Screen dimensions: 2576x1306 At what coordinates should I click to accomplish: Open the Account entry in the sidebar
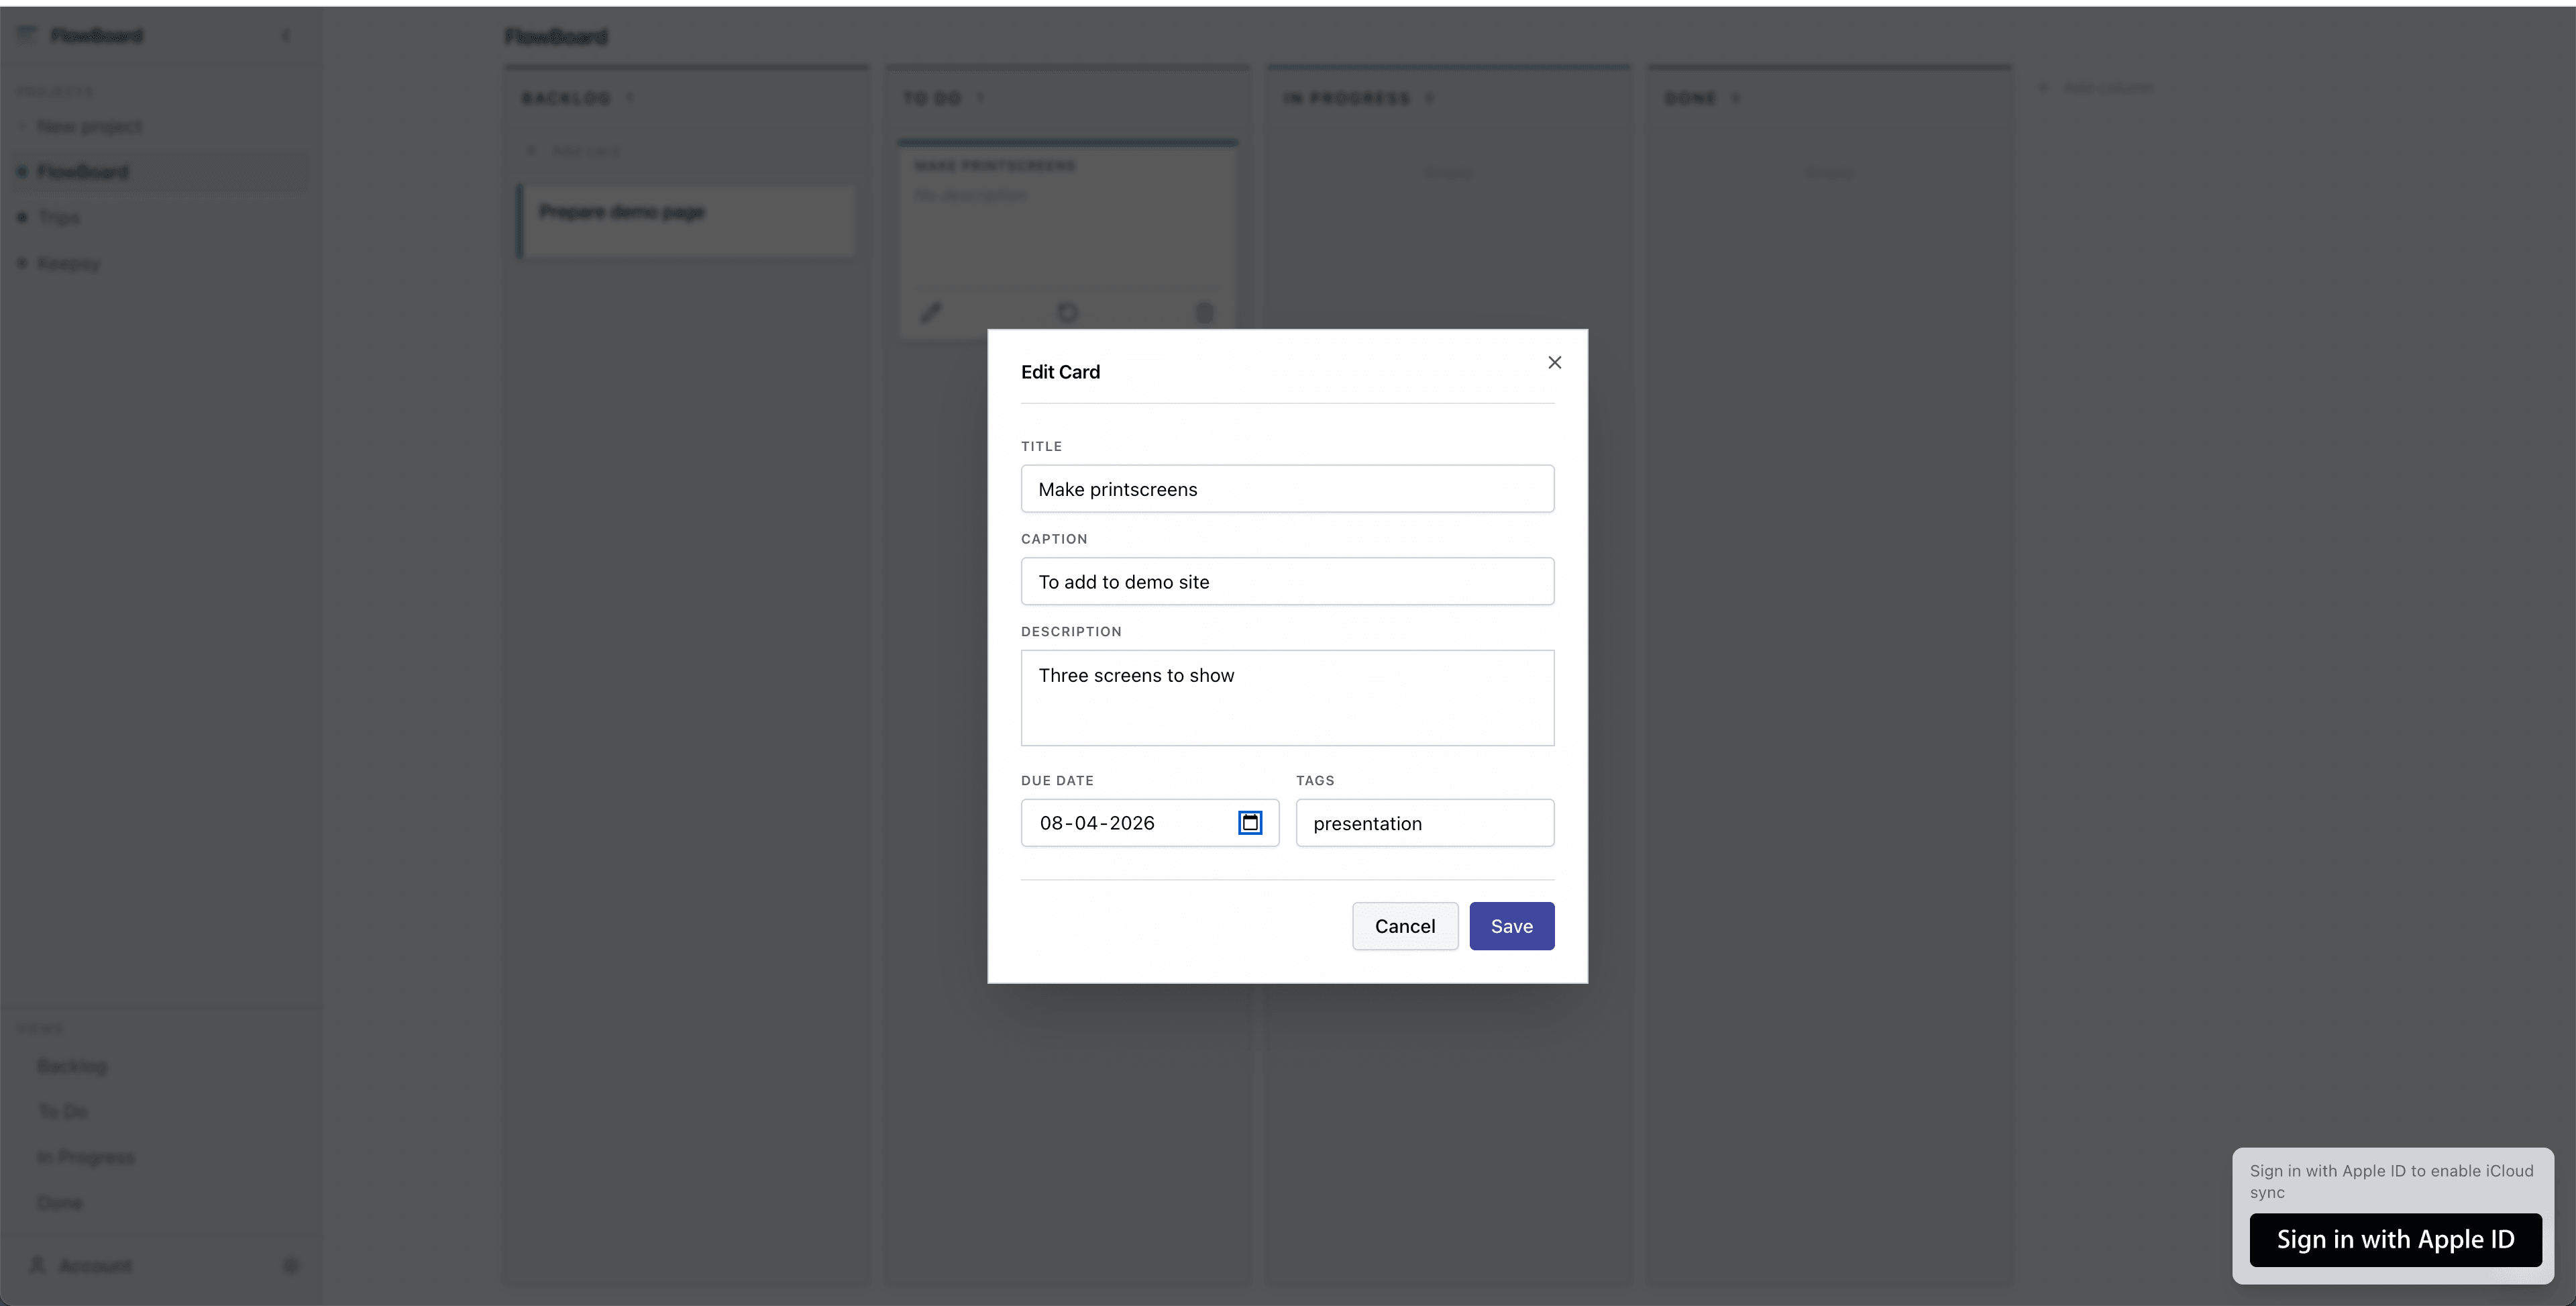click(82, 1266)
